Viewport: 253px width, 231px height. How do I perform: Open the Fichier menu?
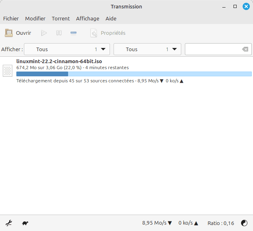pyautogui.click(x=11, y=18)
